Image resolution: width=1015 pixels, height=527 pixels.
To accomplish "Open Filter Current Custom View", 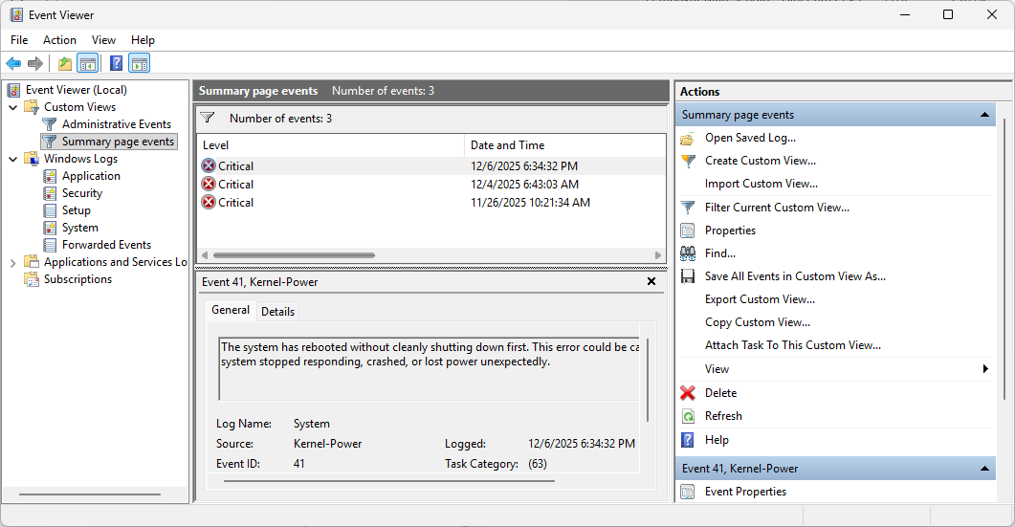I will pyautogui.click(x=776, y=208).
